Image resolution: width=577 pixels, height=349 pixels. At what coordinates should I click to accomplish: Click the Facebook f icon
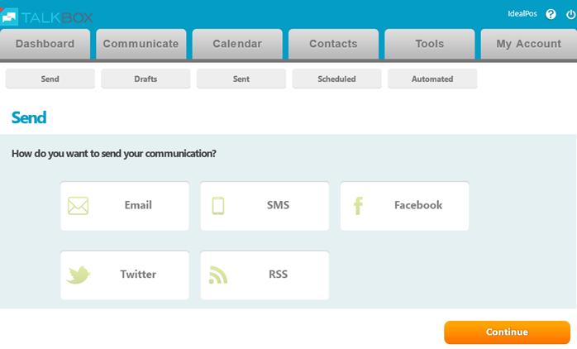(358, 206)
